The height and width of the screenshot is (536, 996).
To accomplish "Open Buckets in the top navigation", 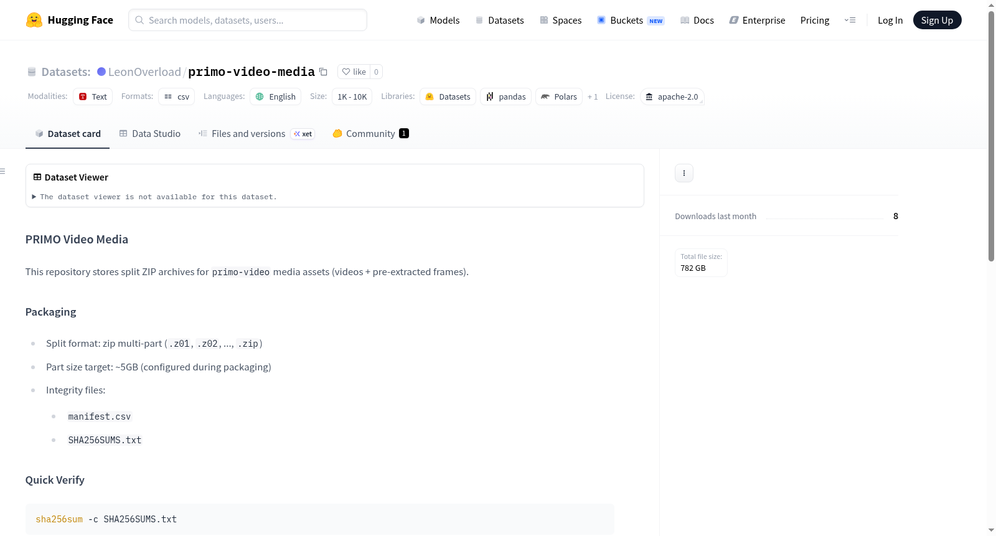I will click(631, 20).
